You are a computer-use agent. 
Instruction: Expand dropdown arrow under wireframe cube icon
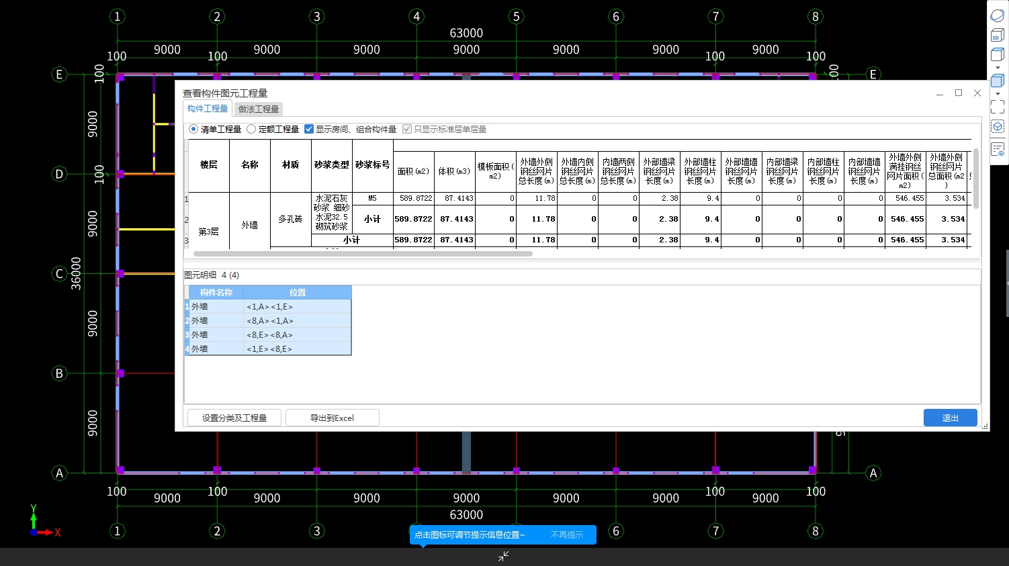point(998,67)
